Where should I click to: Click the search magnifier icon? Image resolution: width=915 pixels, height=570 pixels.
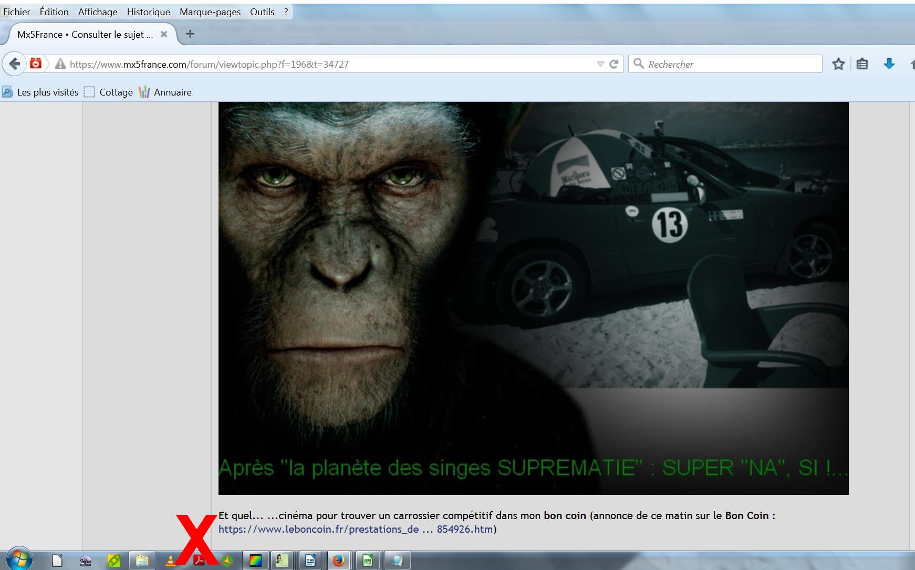pos(639,64)
